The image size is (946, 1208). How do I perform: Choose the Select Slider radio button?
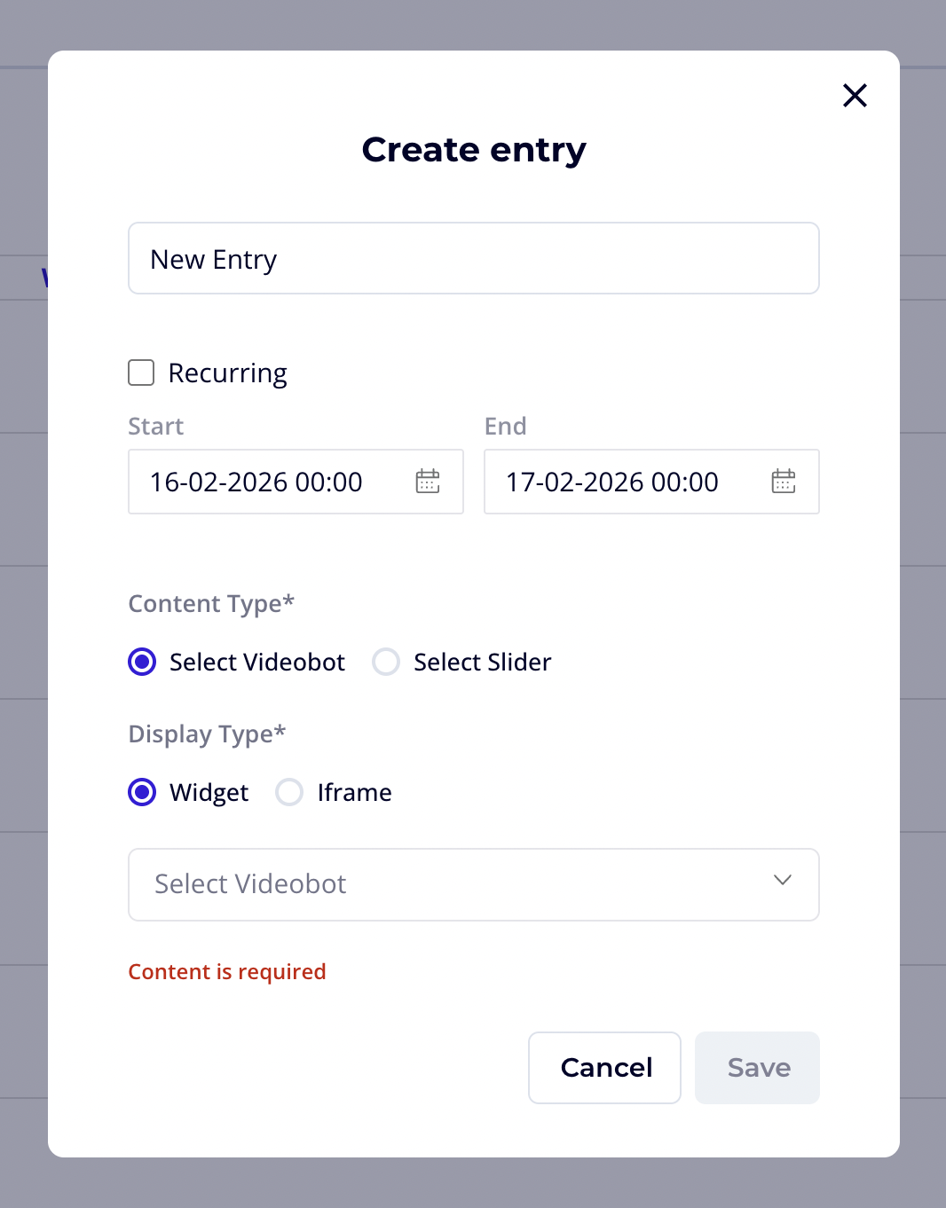(386, 662)
